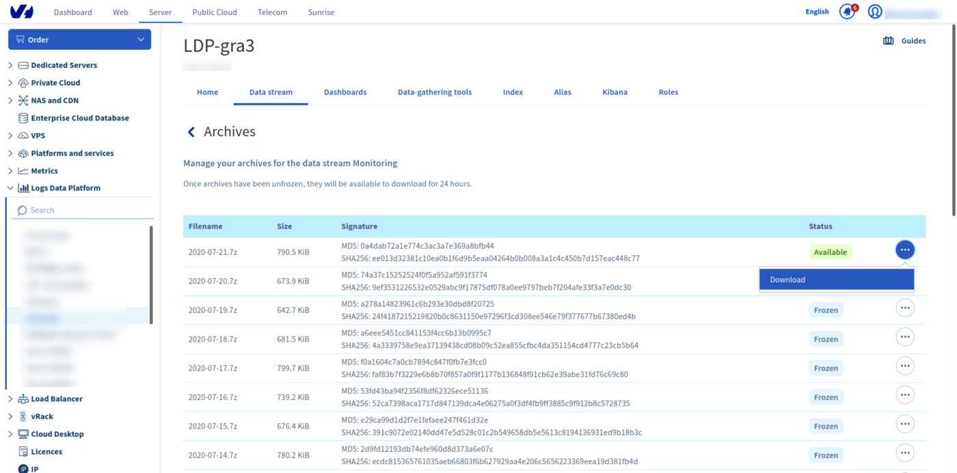Click the OVH logo in the header

pos(21,11)
